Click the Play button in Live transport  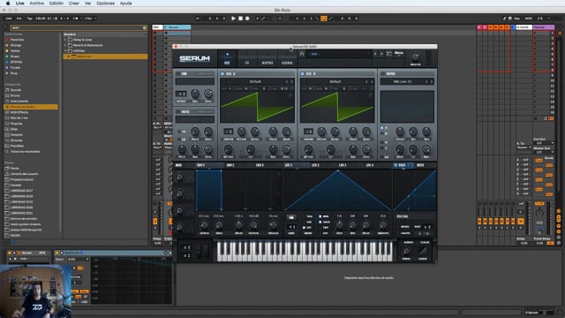[x=233, y=19]
